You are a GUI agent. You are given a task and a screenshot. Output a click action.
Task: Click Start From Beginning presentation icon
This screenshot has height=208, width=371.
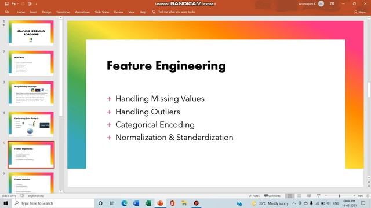point(30,4)
